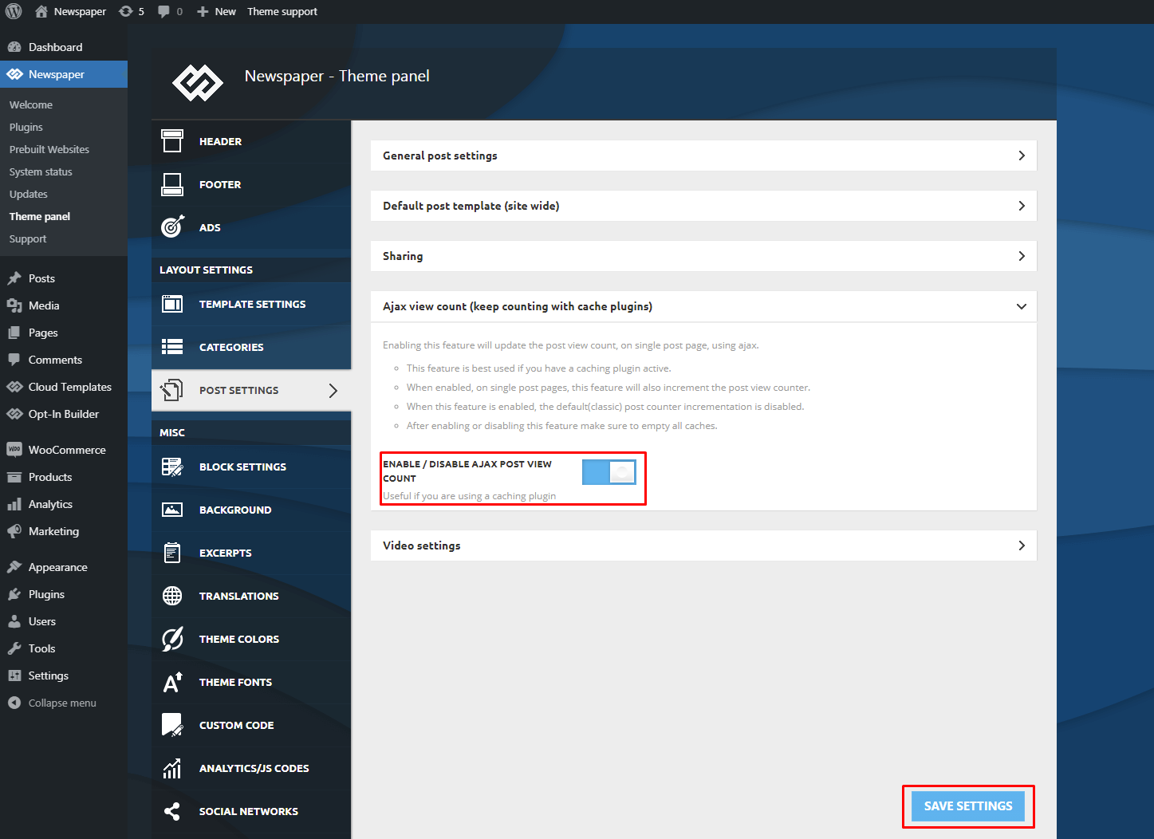The width and height of the screenshot is (1154, 839).
Task: Click the Save Settings button
Action: point(968,806)
